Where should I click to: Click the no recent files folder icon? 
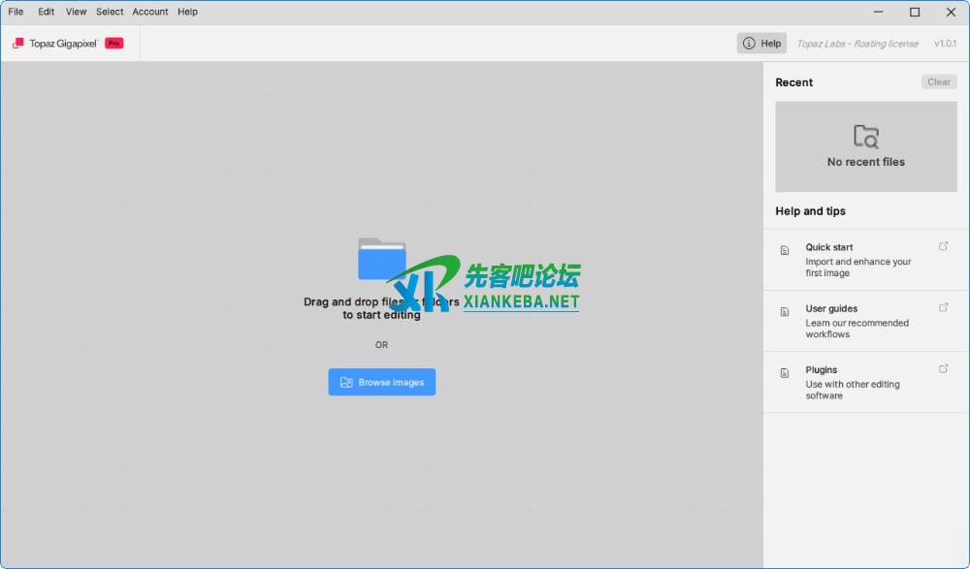coord(865,136)
